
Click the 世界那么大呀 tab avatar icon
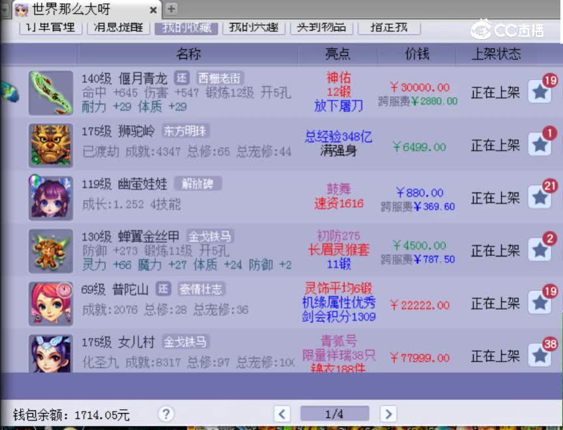(22, 10)
